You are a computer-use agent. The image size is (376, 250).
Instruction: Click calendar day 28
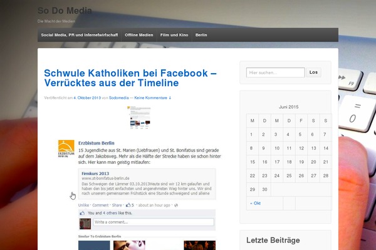[x=326, y=176]
